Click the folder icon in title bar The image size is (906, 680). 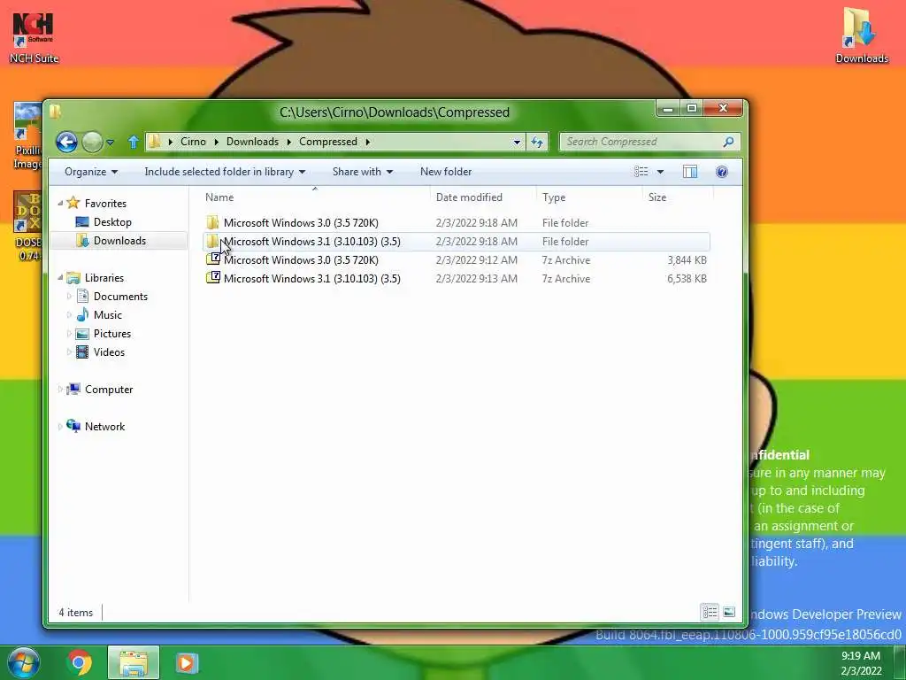[x=56, y=111]
